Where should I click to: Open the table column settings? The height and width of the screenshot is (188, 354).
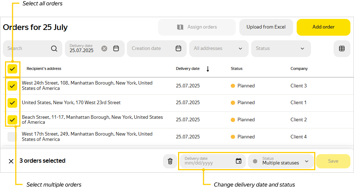(x=342, y=49)
